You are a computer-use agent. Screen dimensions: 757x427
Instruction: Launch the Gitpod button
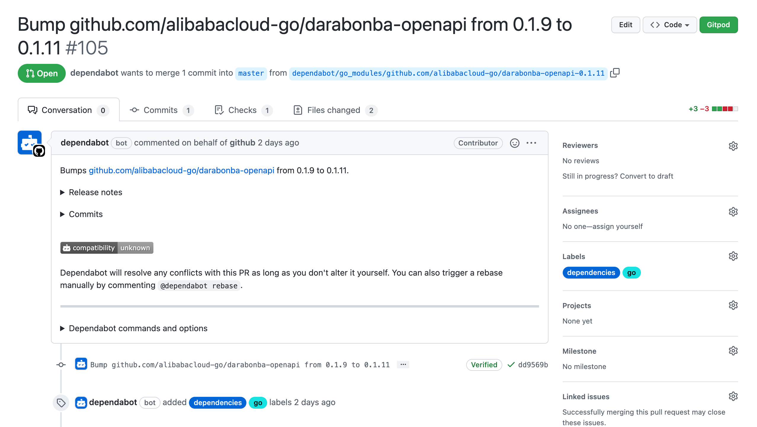coord(718,25)
